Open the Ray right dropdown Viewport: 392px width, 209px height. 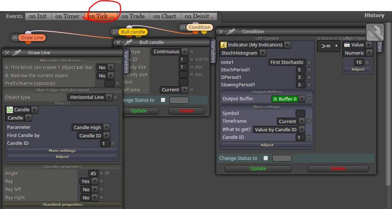pyautogui.click(x=95, y=198)
